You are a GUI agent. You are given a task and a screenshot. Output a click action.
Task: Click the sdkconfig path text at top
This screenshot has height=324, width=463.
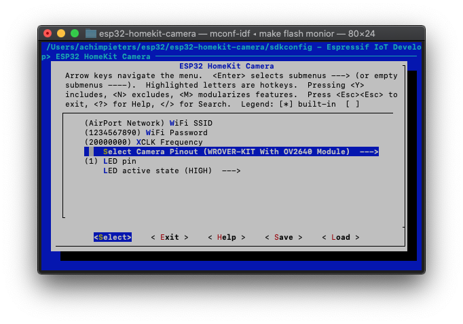[x=179, y=48]
